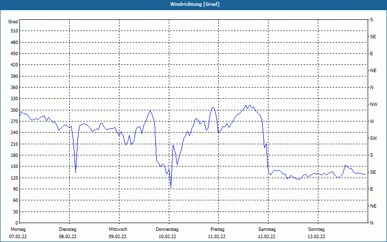Select the date 07.02.22
The height and width of the screenshot is (242, 387).
18,237
